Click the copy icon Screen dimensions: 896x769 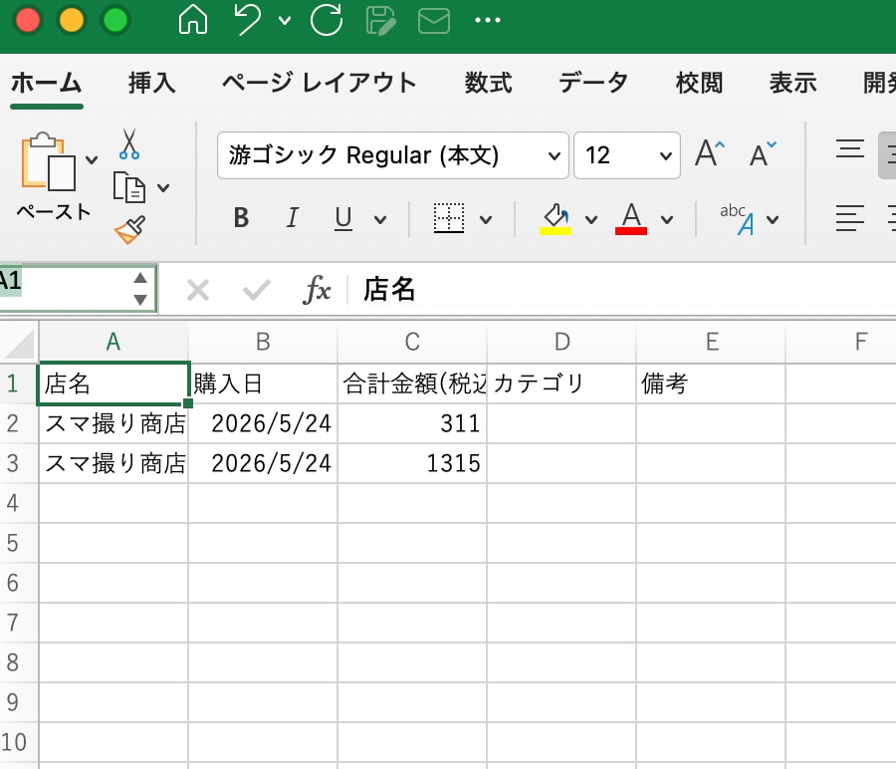(x=129, y=187)
